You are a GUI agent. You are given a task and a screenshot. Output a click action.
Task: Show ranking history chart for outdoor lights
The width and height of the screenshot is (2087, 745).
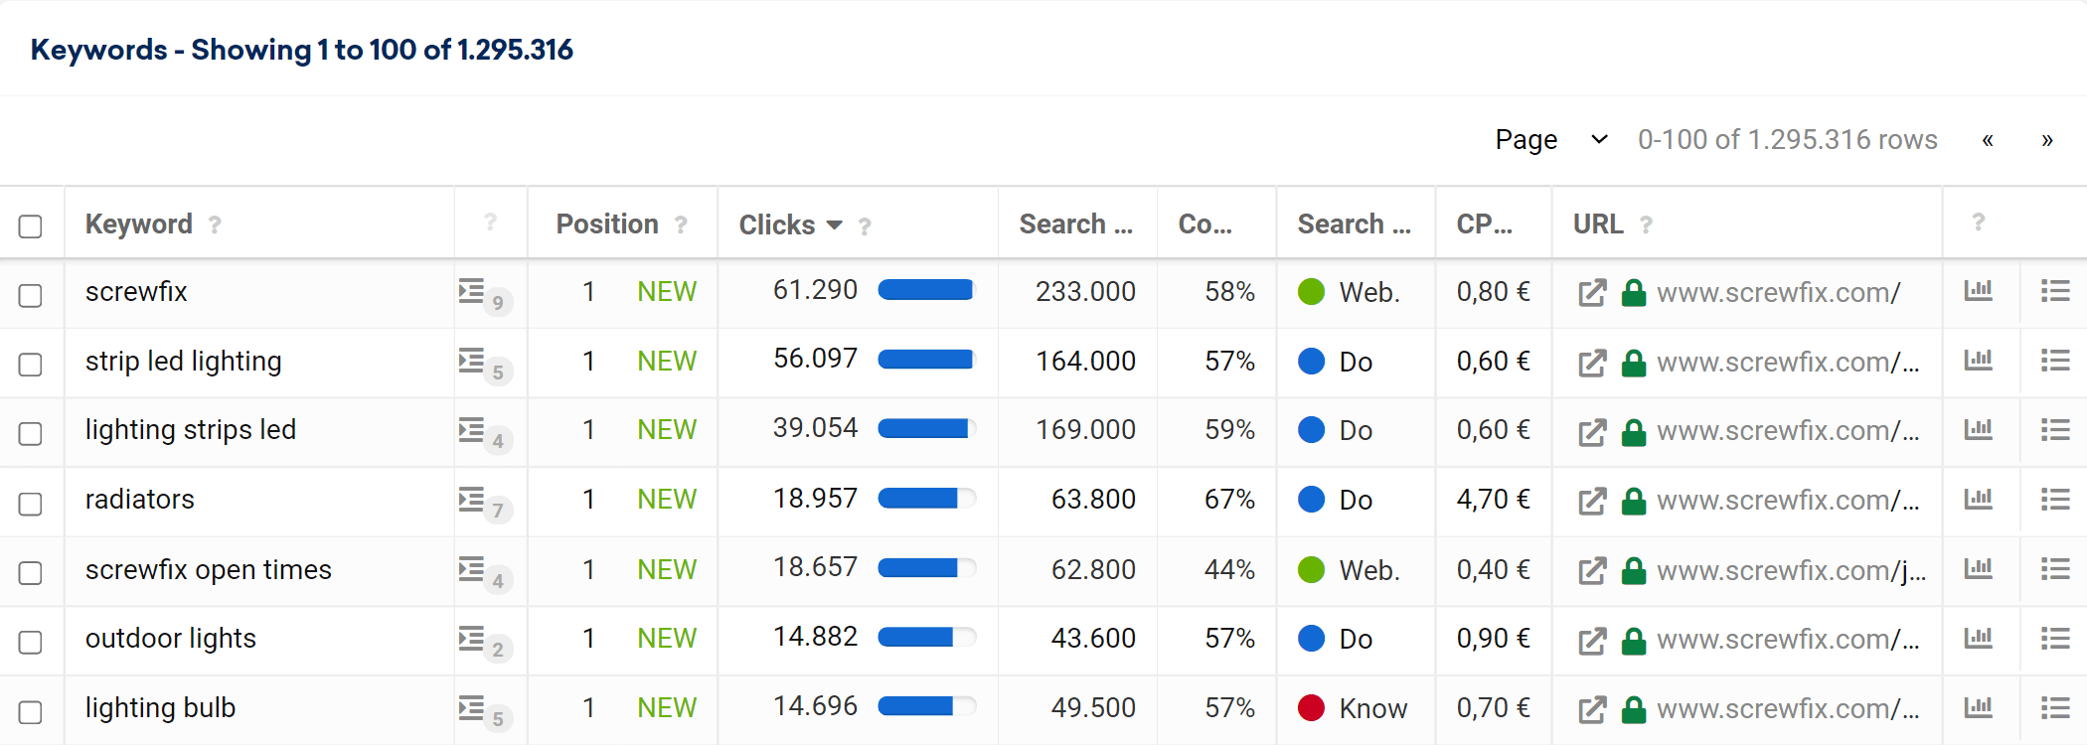coord(1979,638)
